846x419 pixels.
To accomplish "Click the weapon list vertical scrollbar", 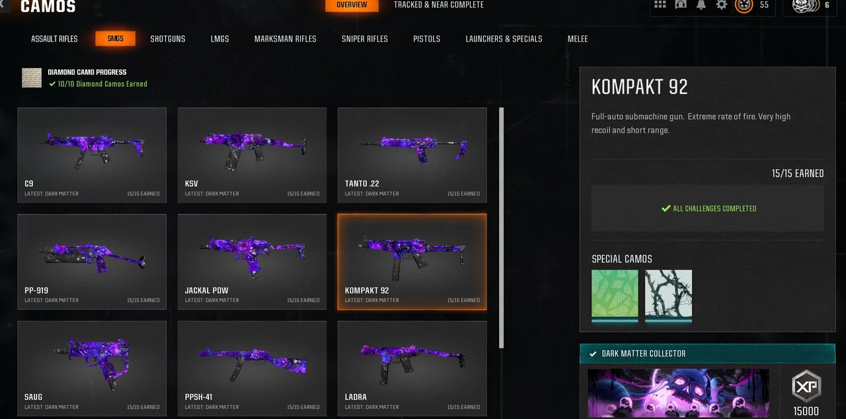I will pos(501,228).
